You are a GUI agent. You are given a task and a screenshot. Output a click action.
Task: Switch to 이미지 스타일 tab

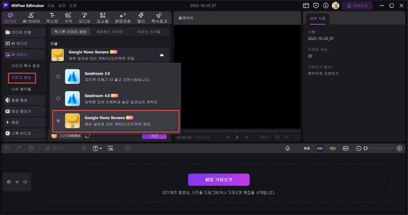(x=149, y=32)
